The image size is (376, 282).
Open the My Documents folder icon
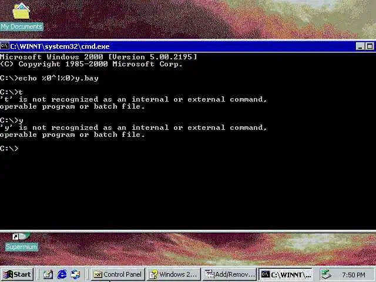tap(21, 11)
